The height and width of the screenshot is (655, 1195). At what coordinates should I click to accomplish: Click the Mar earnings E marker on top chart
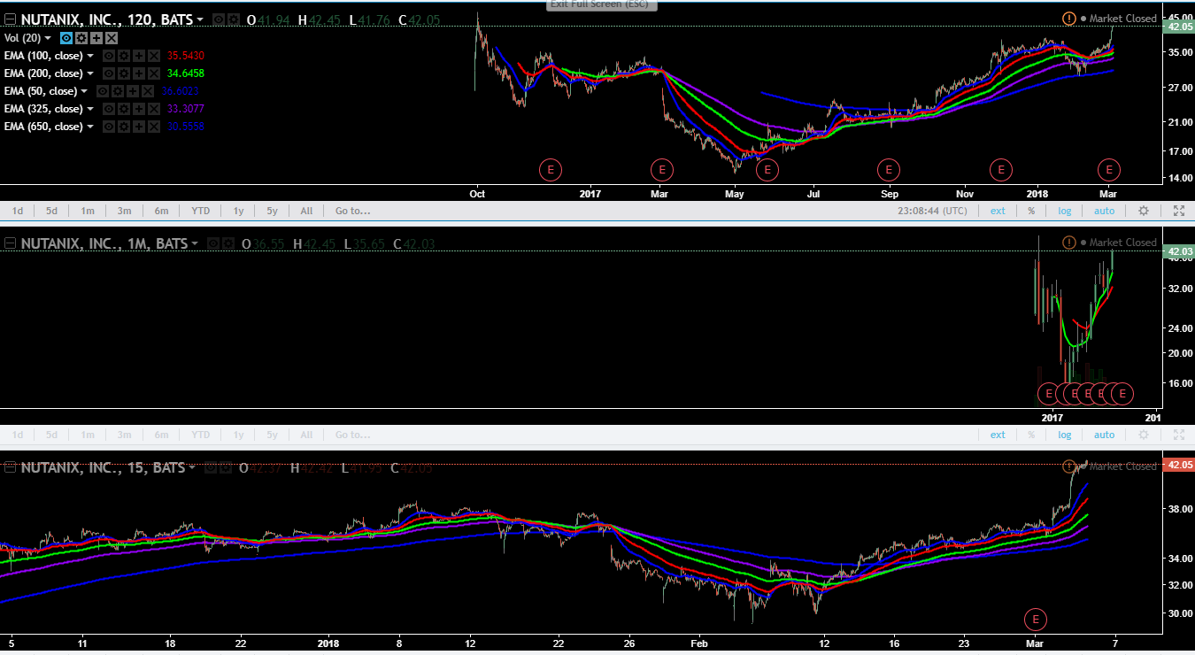pyautogui.click(x=661, y=169)
